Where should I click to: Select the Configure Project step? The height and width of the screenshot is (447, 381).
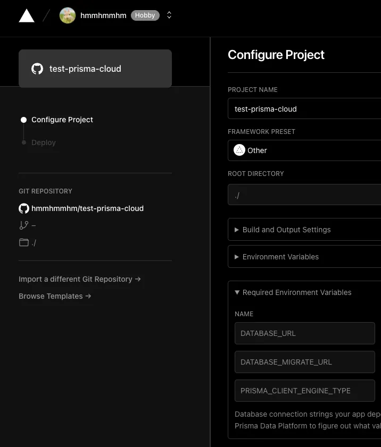62,120
